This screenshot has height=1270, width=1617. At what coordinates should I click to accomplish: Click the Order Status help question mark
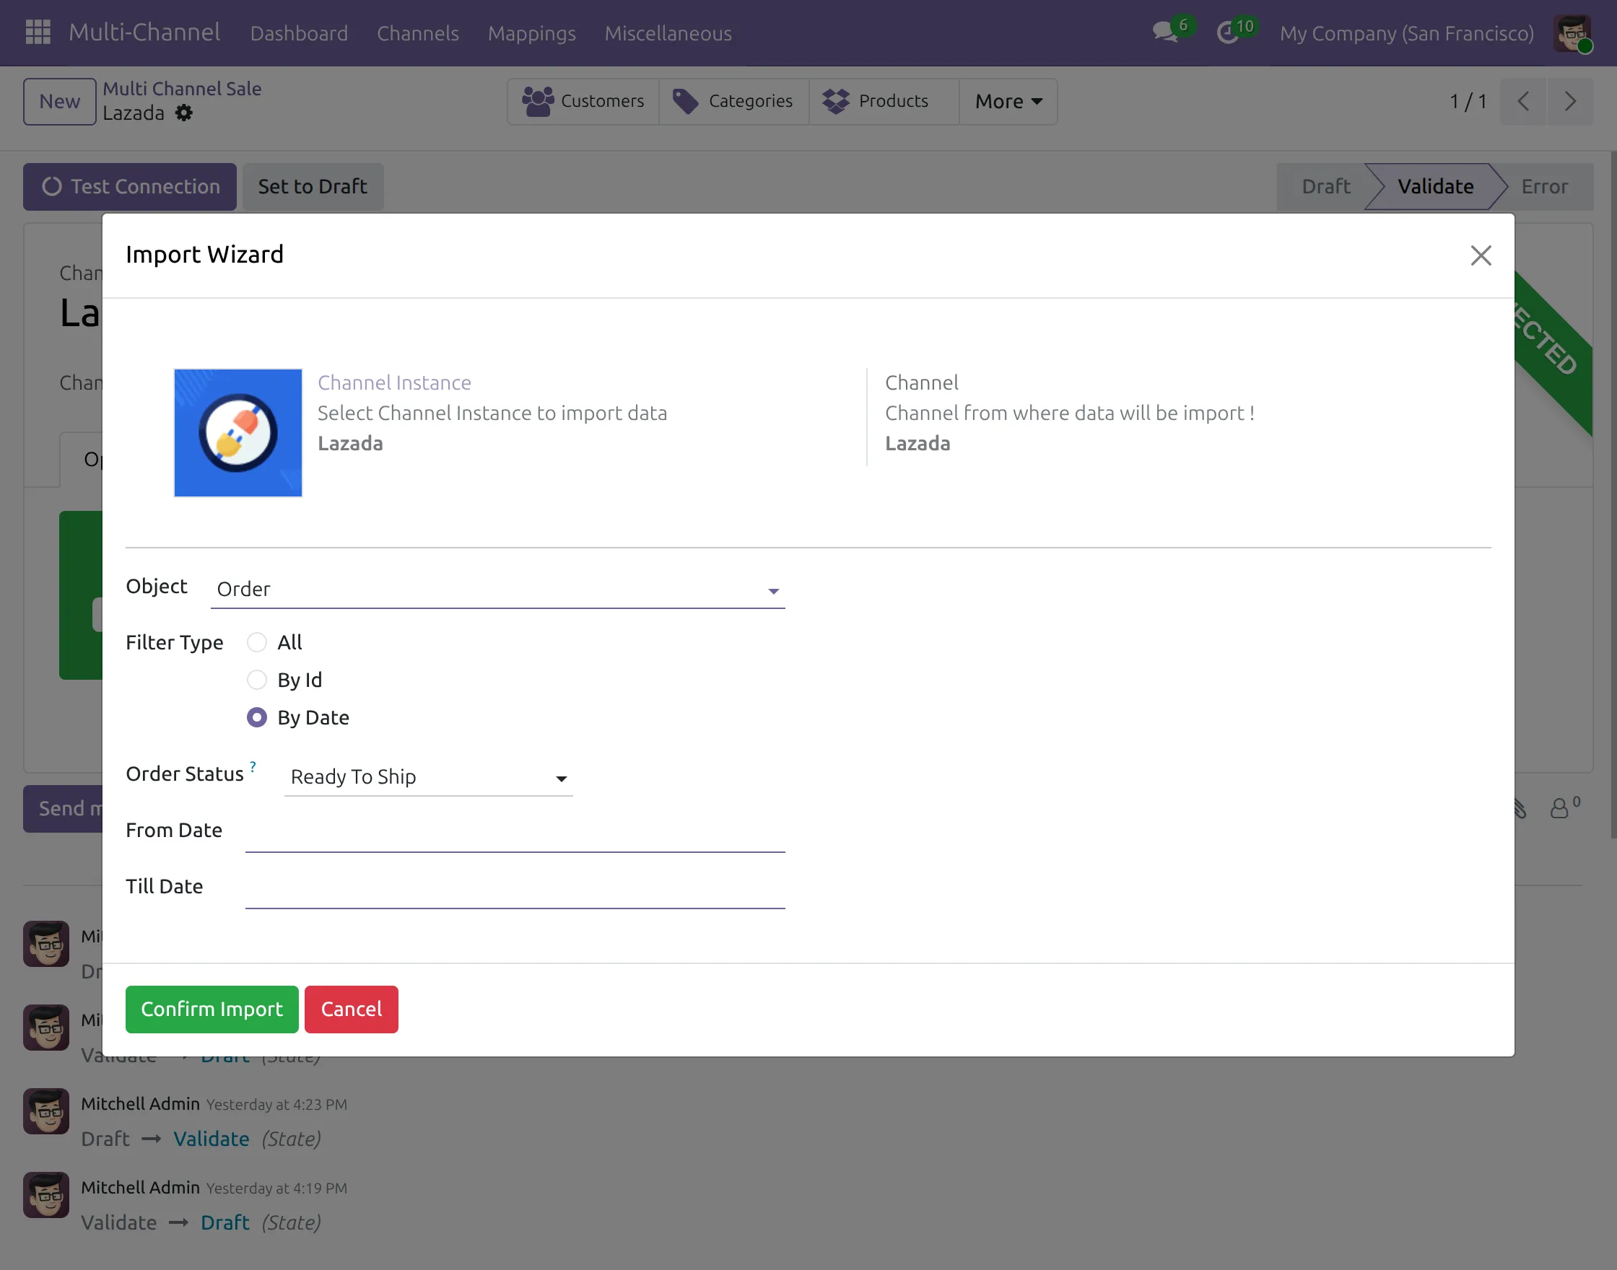click(x=253, y=766)
